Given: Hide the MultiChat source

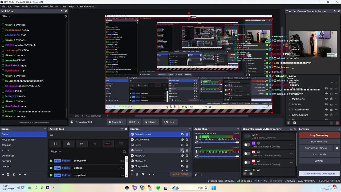Looking at the screenshot, I should 182,156.
